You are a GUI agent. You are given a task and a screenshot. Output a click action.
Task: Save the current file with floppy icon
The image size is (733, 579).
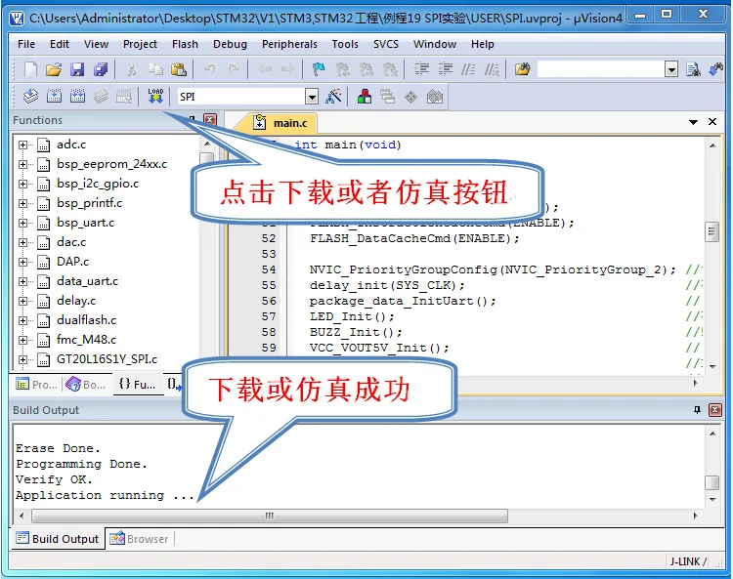[77, 69]
